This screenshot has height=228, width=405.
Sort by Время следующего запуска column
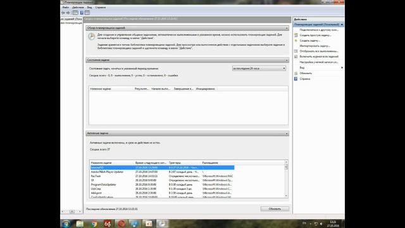pos(151,163)
